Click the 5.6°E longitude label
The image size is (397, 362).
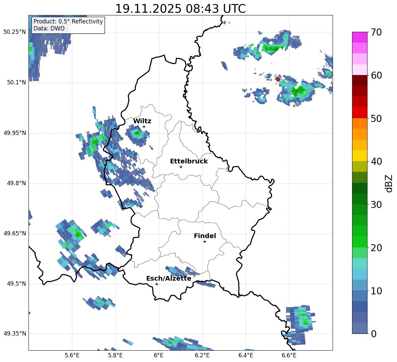72,355
